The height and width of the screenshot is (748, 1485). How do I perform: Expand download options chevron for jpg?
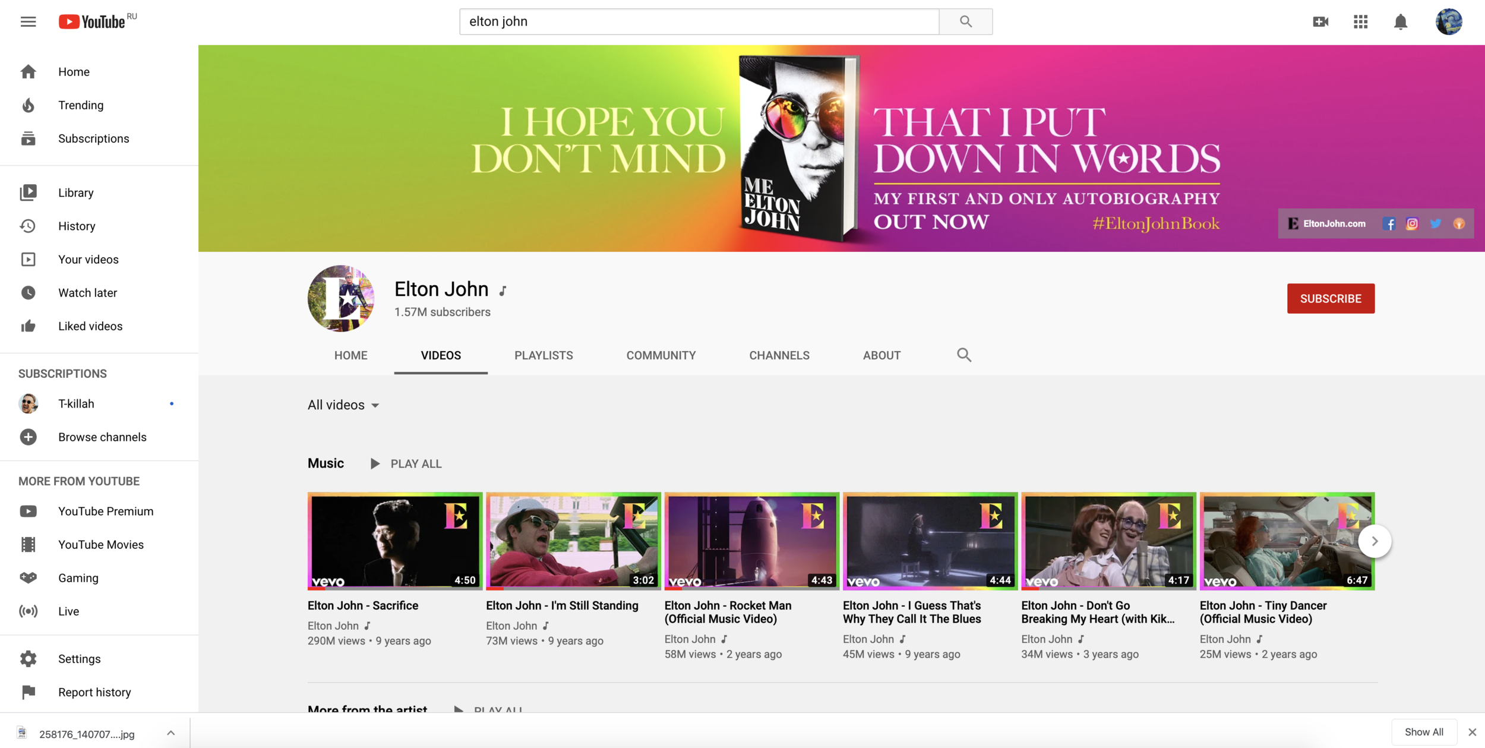[x=170, y=733]
